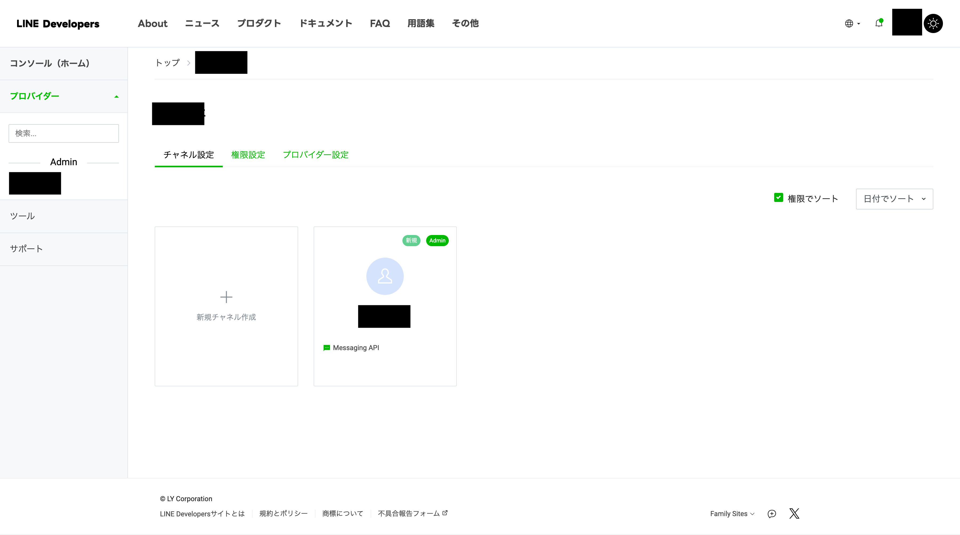960x535 pixels.
Task: Collapse the プロバイダー sidebar section
Action: pyautogui.click(x=116, y=96)
